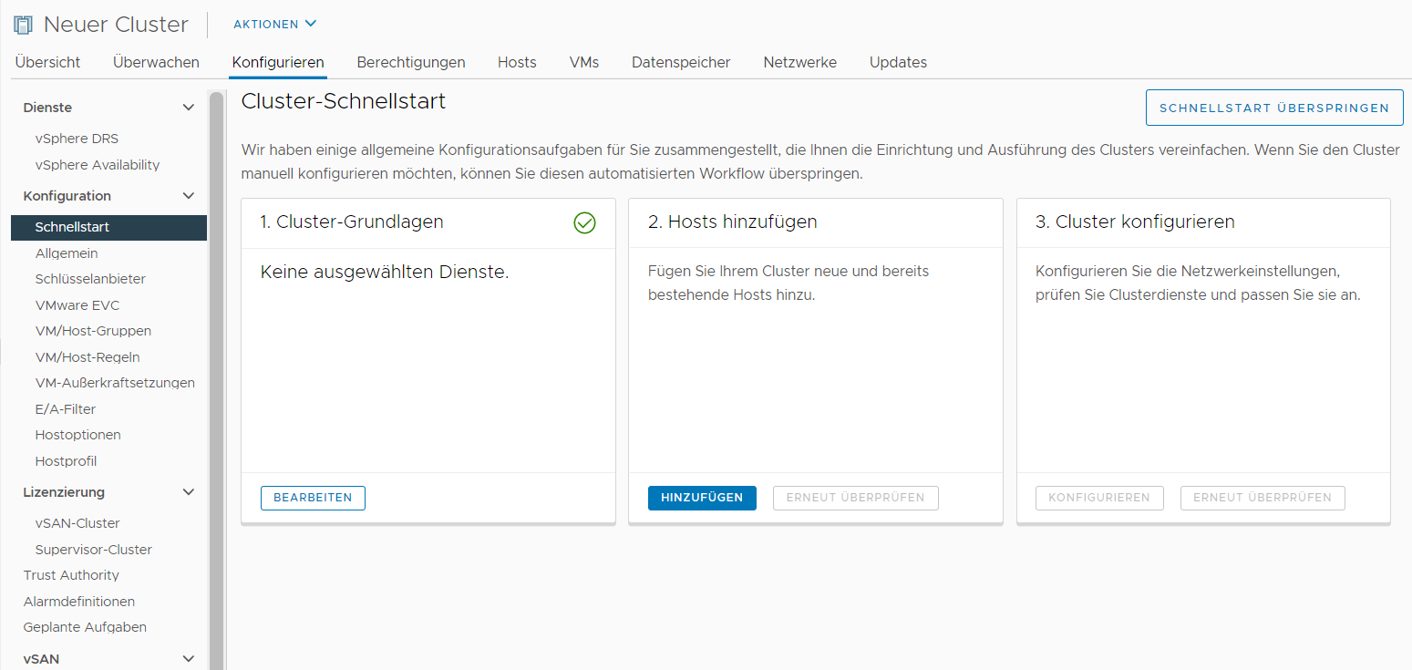Screen dimensions: 1412x670
Task: Click the 2. Hosts hinzufügen card title
Action: point(733,222)
